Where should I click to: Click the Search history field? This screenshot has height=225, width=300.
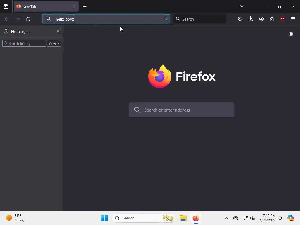[x=24, y=43]
